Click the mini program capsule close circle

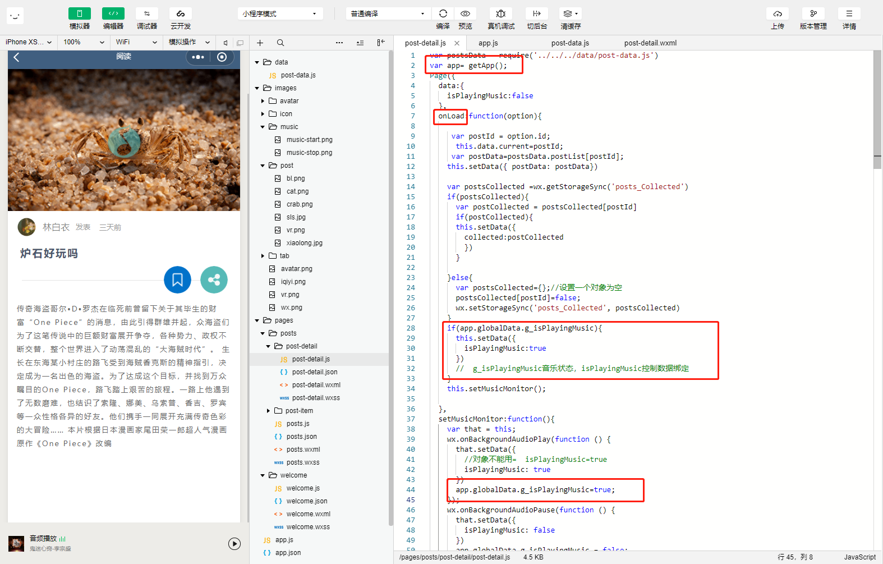tap(222, 57)
